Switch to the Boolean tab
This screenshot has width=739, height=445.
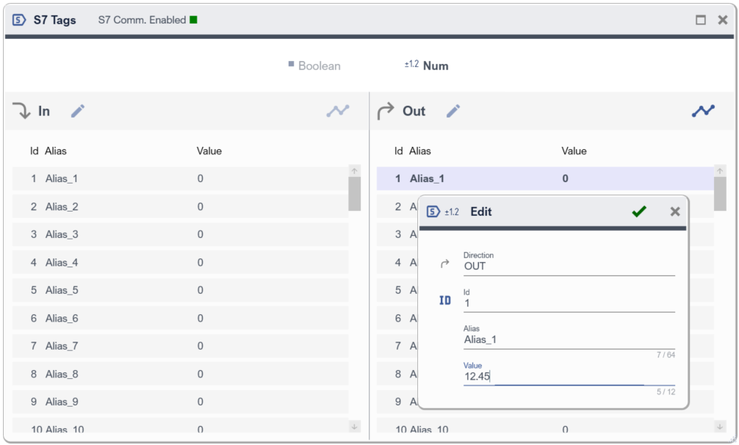314,65
